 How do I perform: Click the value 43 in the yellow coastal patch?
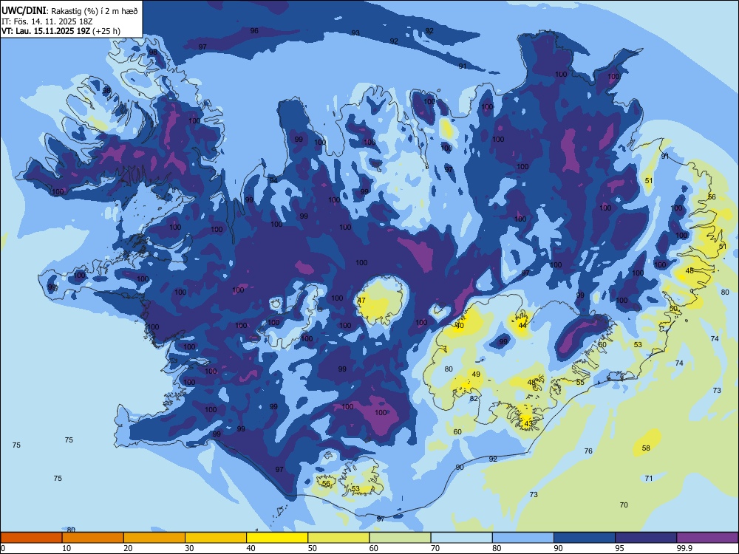pos(528,423)
